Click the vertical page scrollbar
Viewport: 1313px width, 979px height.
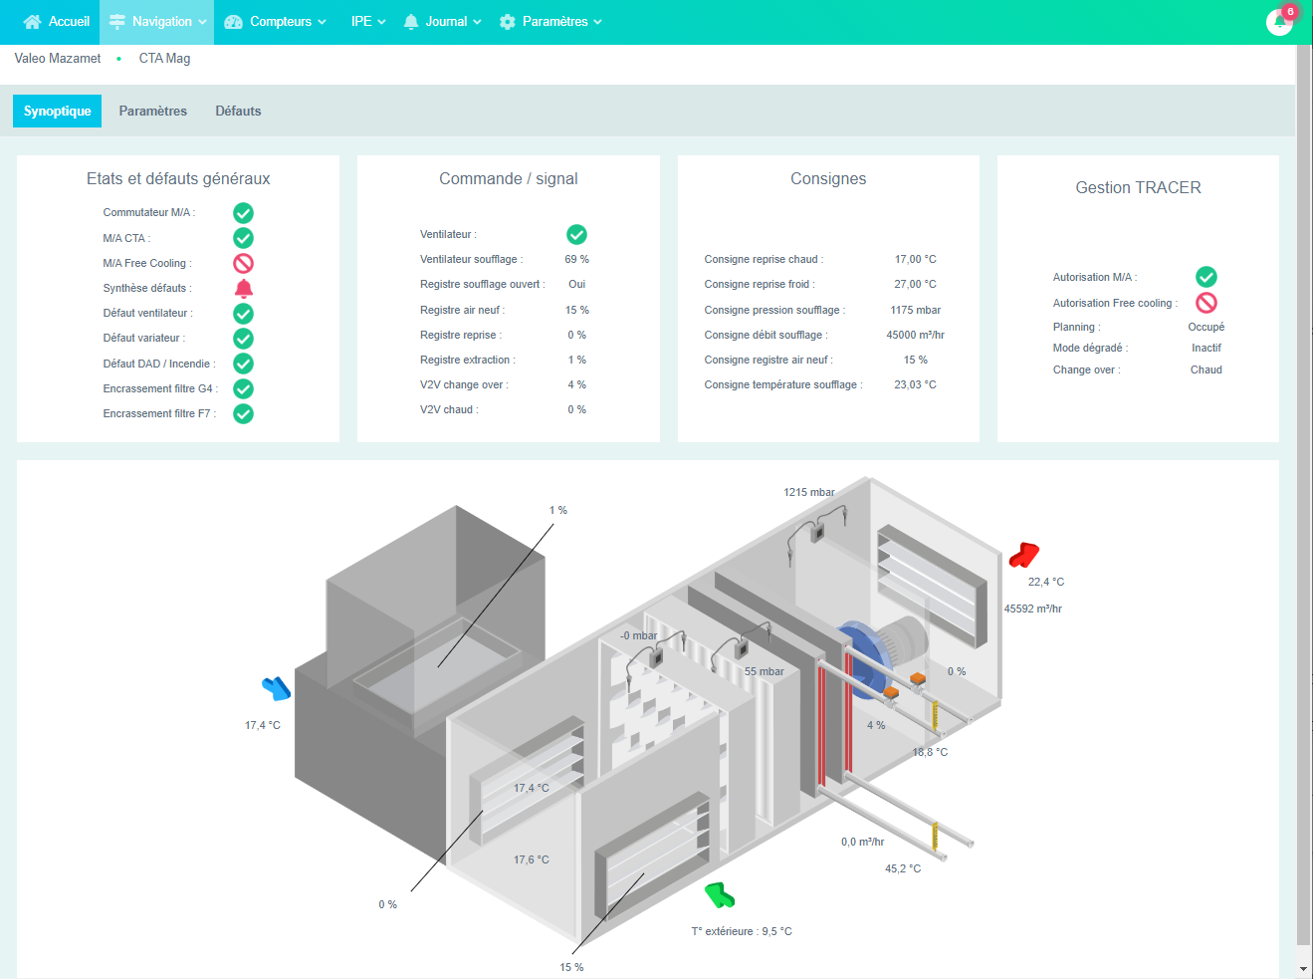pos(1303,498)
